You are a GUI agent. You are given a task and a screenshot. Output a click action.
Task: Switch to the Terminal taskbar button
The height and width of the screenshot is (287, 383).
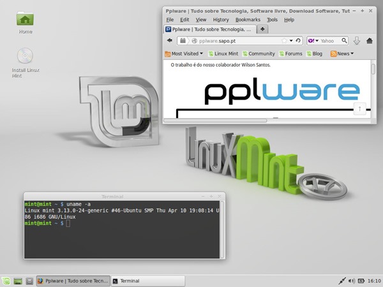pos(148,281)
